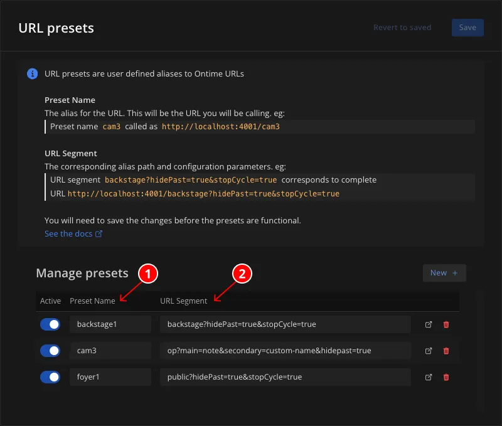This screenshot has width=502, height=426.
Task: Remove the cam3 preset using trash icon
Action: coord(446,351)
